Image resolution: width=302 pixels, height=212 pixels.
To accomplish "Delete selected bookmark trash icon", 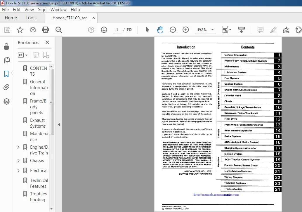I will (x=36, y=55).
